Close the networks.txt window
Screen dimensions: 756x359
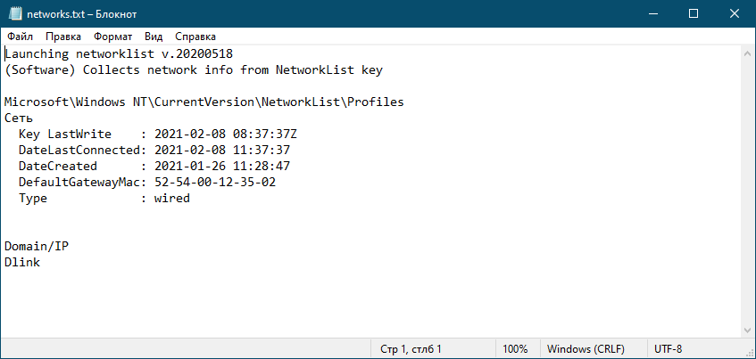pyautogui.click(x=735, y=13)
